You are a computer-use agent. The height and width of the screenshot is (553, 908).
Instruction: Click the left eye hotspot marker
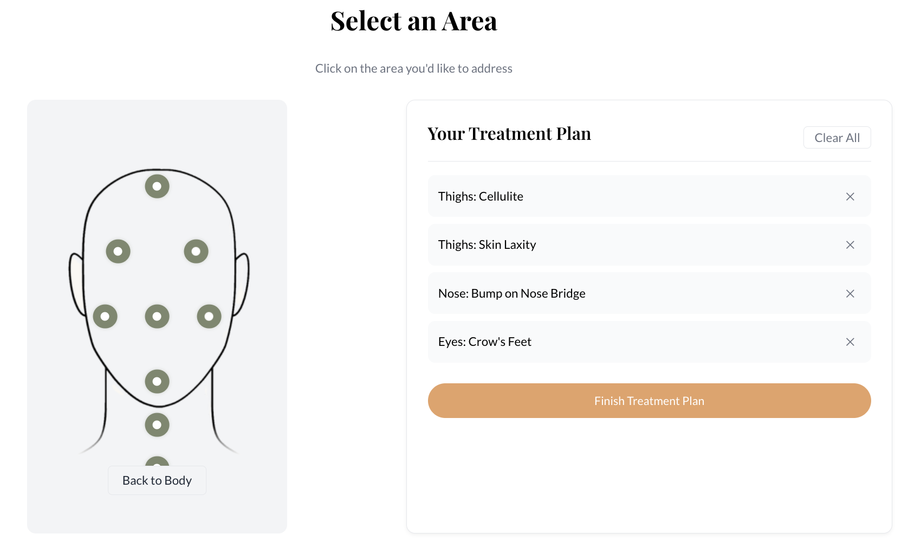pyautogui.click(x=118, y=252)
